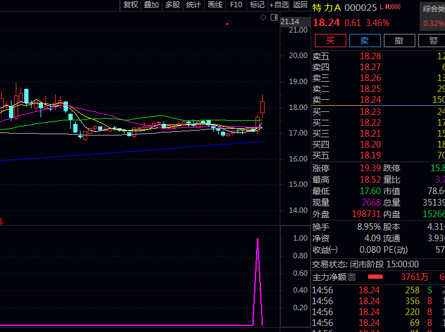Activate the 画线 drawing tool
This screenshot has height=332, width=445.
tap(215, 5)
